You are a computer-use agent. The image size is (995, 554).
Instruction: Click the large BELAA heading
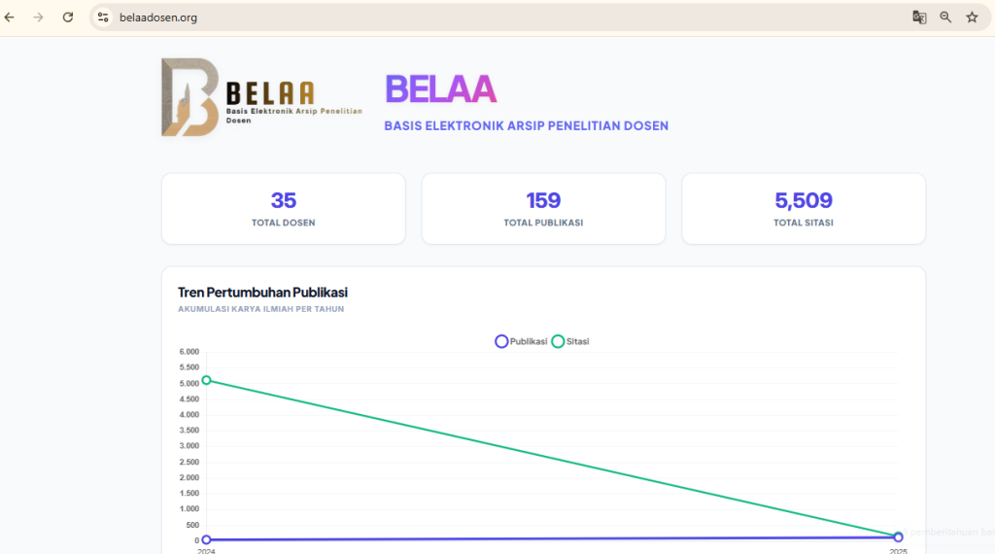(x=440, y=89)
